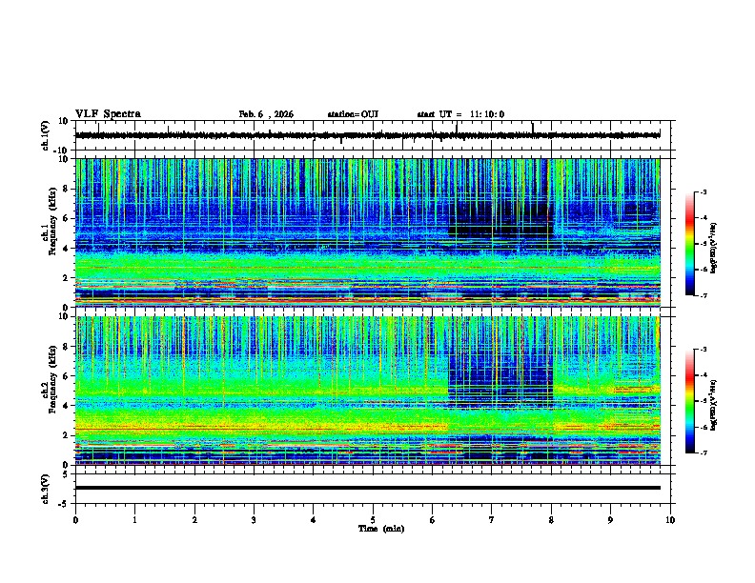Image resolution: width=755 pixels, height=583 pixels.
Task: Click the time axis tick label "7"
Action: (x=492, y=520)
